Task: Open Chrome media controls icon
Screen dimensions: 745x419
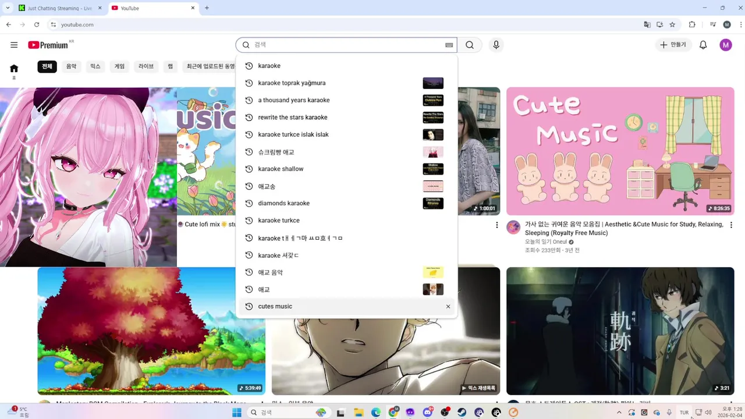Action: click(712, 24)
